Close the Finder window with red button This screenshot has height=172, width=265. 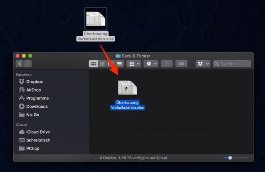point(17,56)
